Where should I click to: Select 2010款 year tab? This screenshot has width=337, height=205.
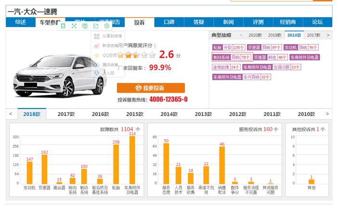point(306,114)
